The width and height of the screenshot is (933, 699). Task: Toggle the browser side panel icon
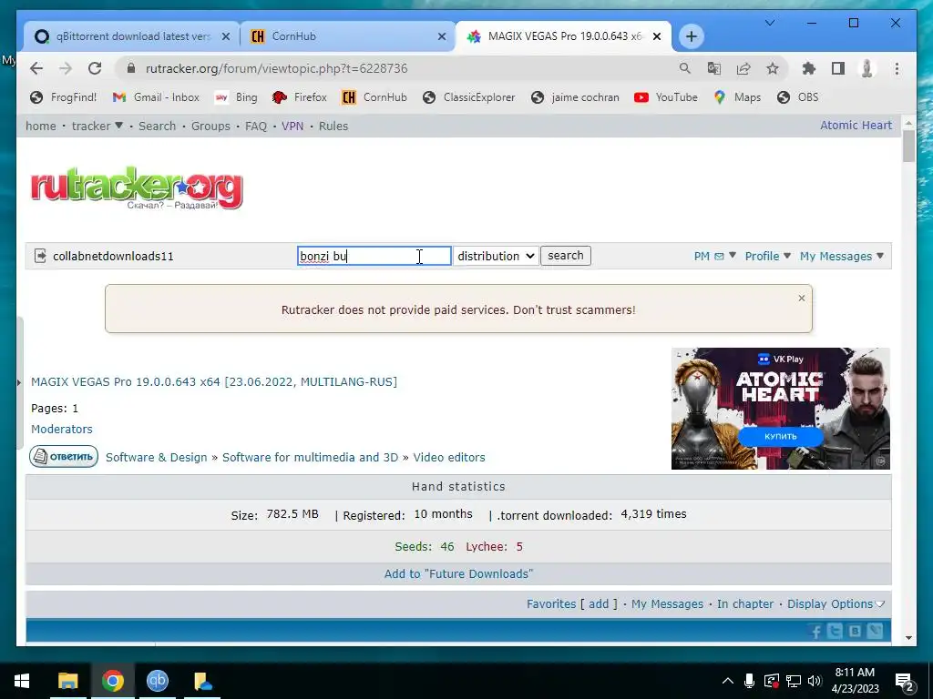[x=838, y=68]
